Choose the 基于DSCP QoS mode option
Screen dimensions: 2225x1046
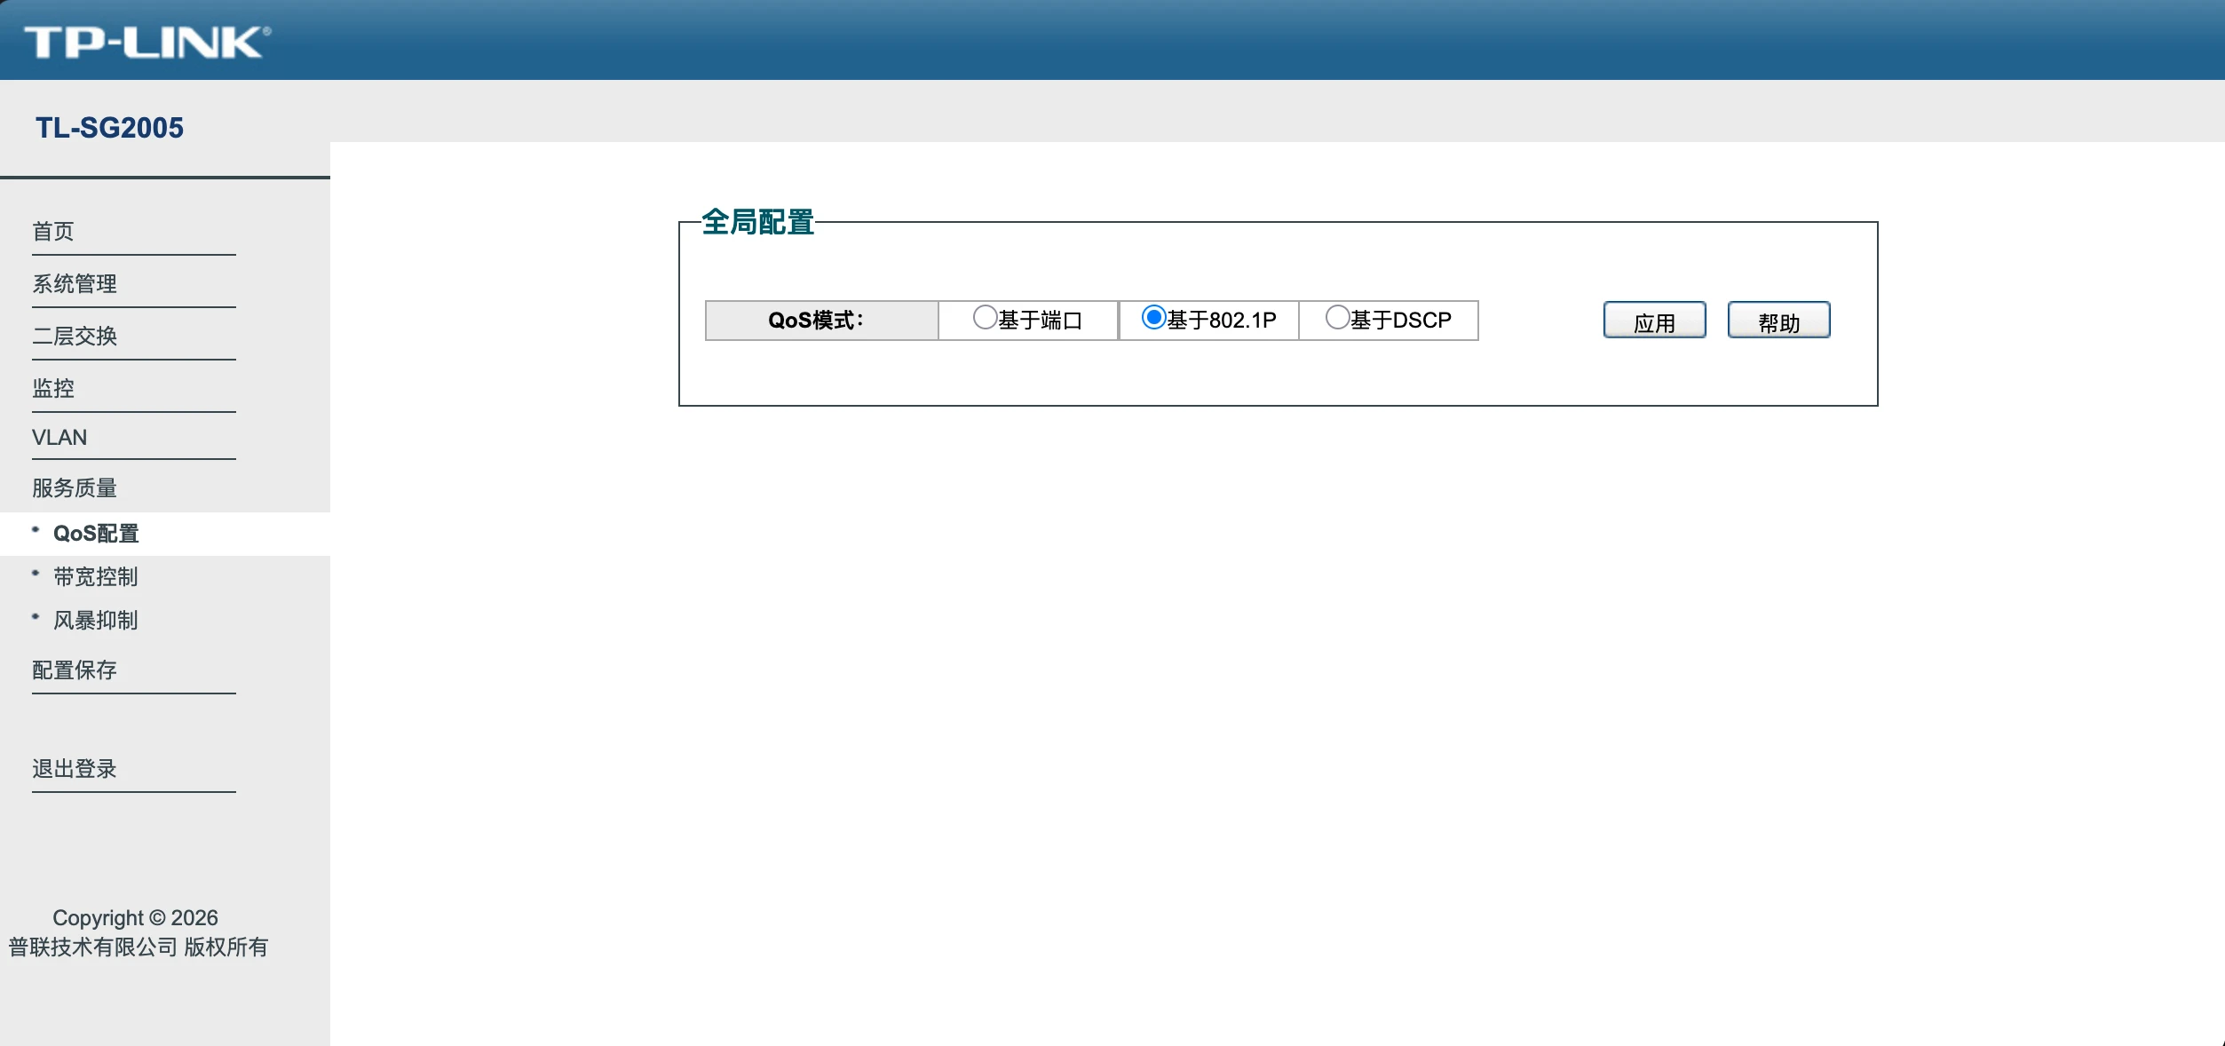pyautogui.click(x=1337, y=317)
